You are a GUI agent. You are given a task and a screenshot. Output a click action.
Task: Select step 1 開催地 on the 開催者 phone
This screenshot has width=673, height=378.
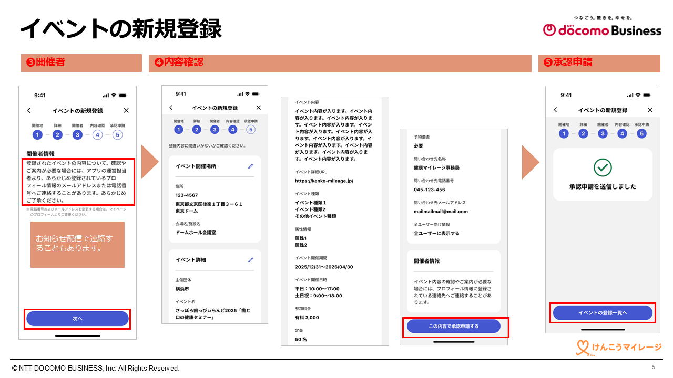click(37, 135)
